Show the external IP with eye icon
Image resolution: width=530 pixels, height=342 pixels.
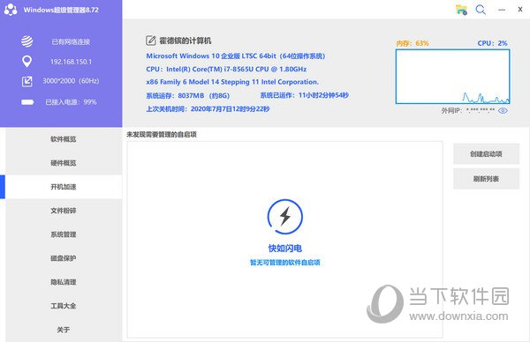(x=503, y=111)
